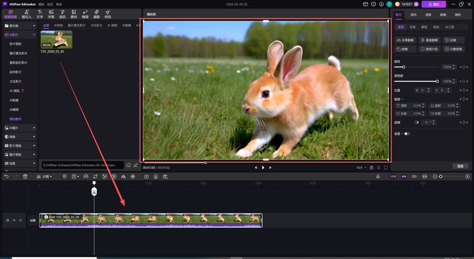Open the 16:9 aspect ratio dropdown
474x259 pixels.
(x=360, y=167)
